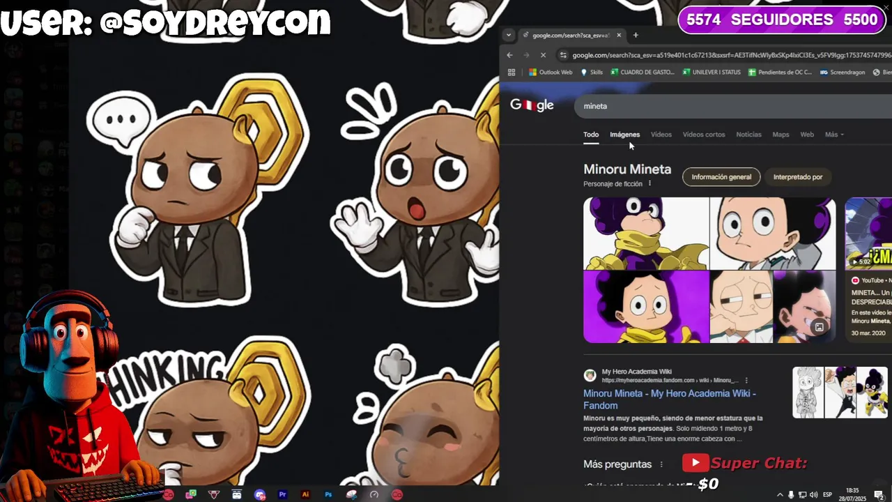Viewport: 892px width, 502px height.
Task: Stop loading the current page
Action: click(x=544, y=55)
